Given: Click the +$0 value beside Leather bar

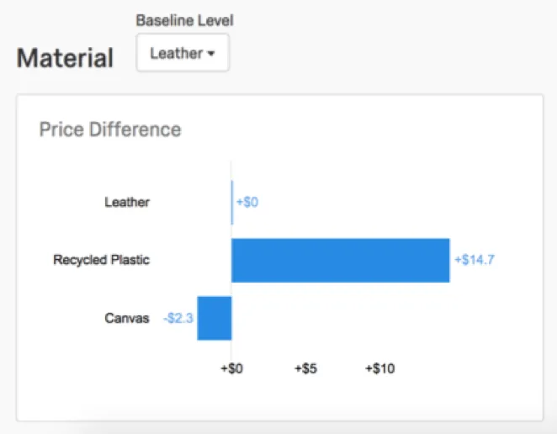Looking at the screenshot, I should pos(247,202).
